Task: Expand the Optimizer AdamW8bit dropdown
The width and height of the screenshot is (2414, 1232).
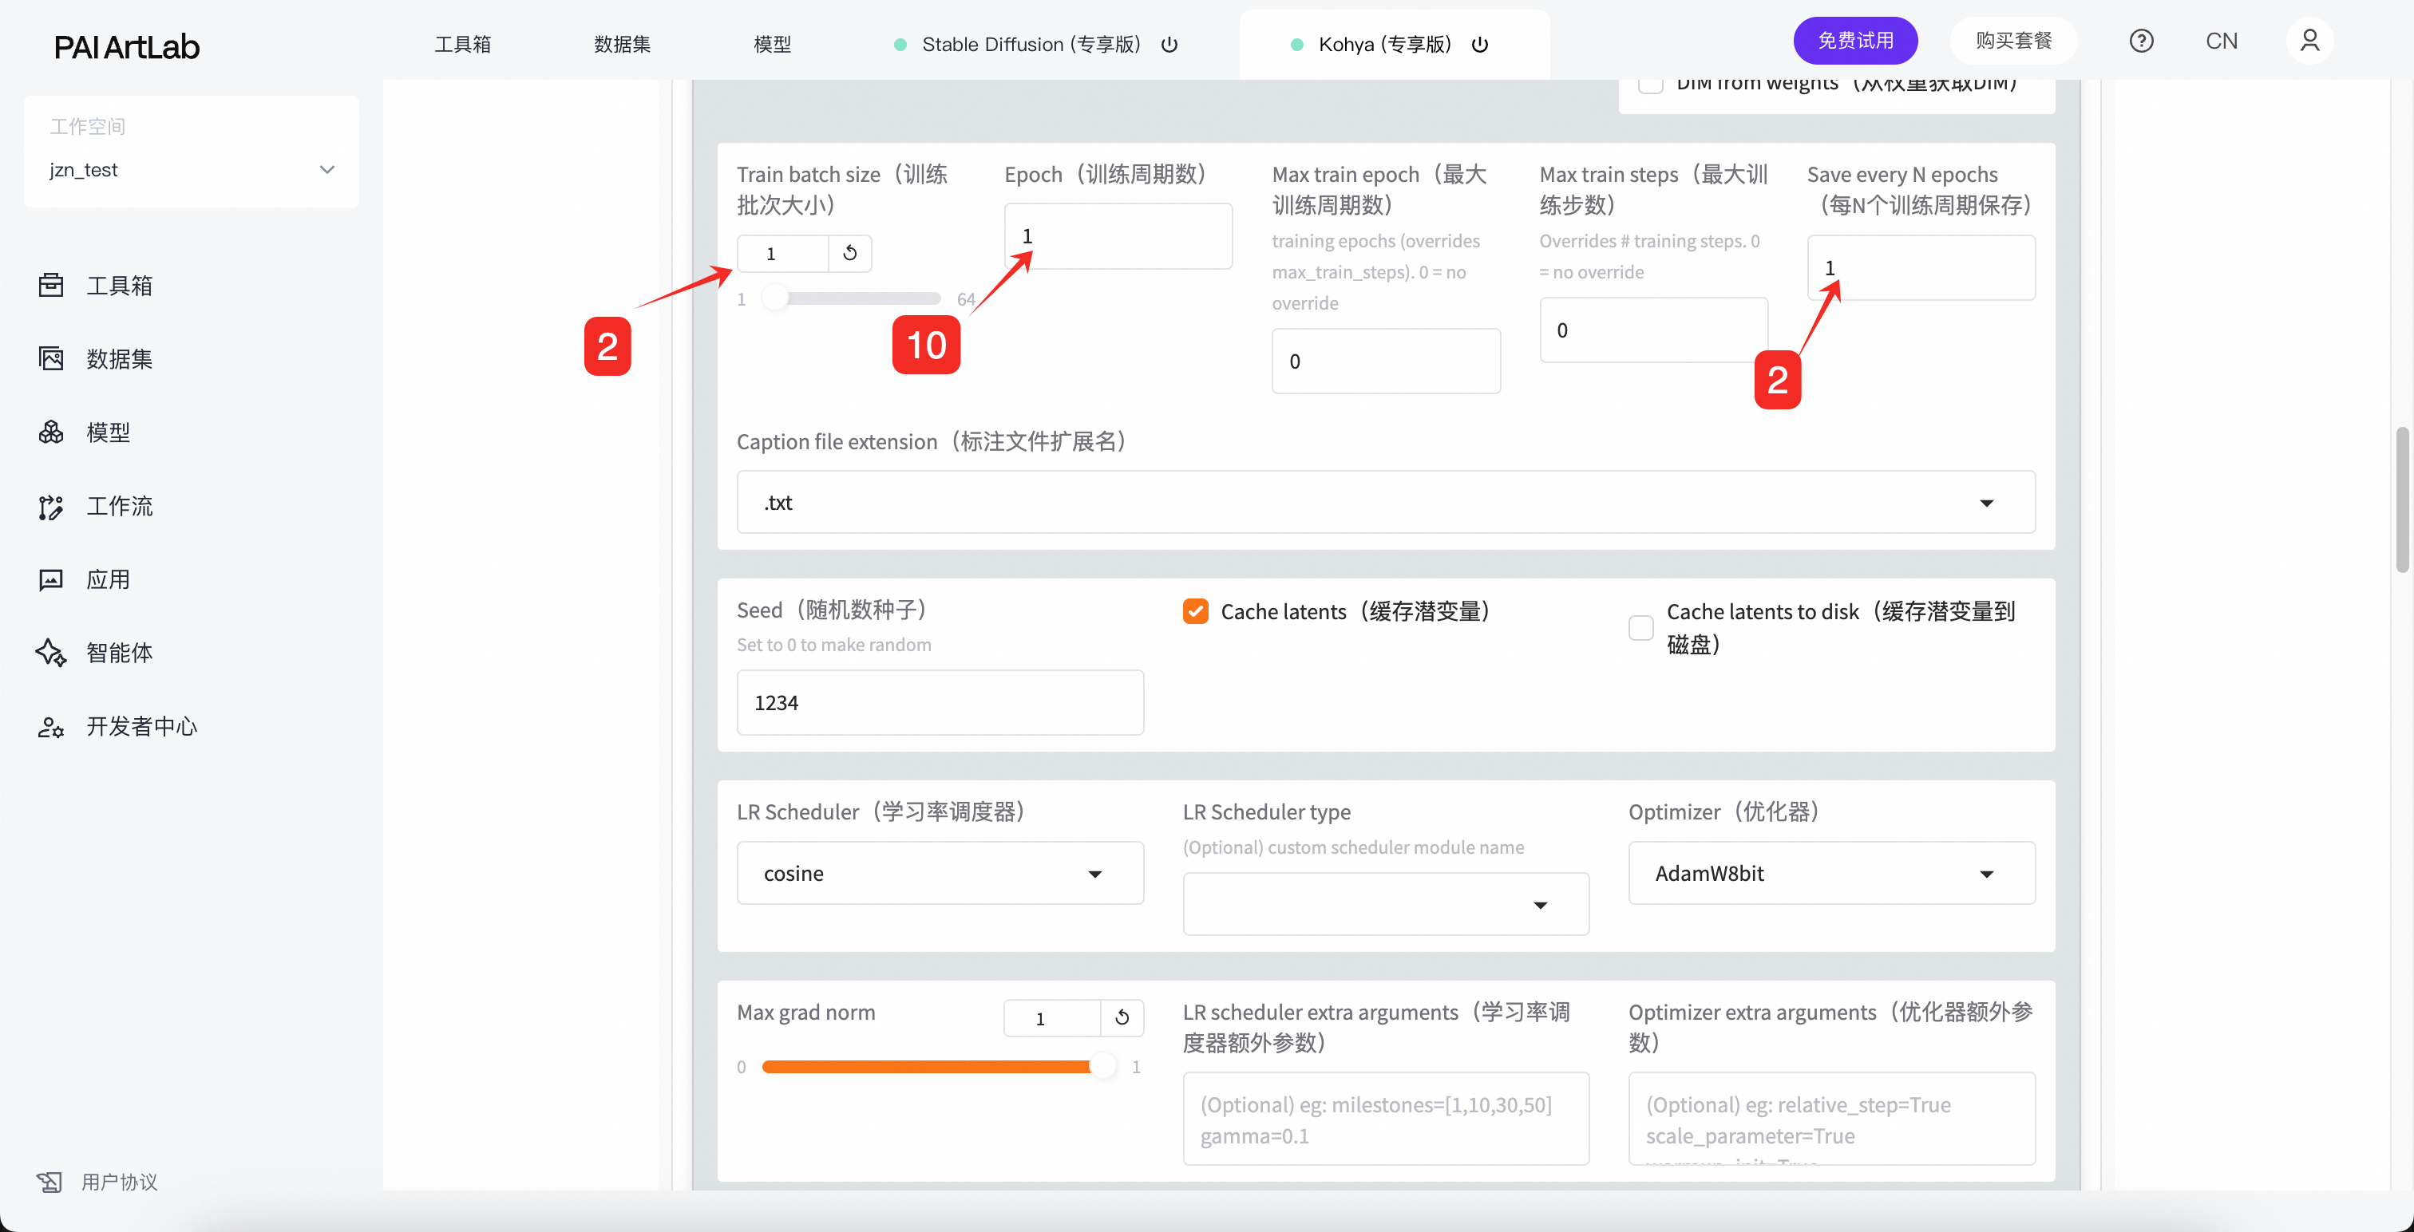Action: pos(1830,873)
